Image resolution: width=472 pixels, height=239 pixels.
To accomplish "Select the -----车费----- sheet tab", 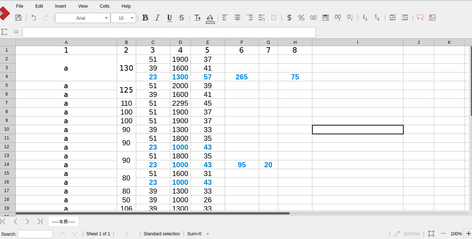I will click(63, 221).
